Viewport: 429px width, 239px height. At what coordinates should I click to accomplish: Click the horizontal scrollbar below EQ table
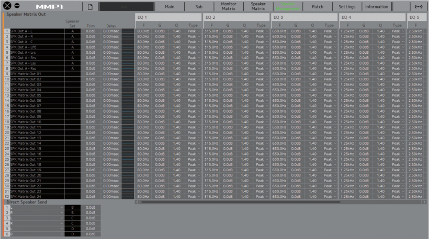(x=235, y=202)
